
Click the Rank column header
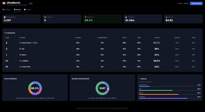click(x=7, y=38)
